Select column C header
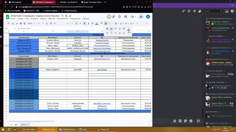 click(77, 32)
